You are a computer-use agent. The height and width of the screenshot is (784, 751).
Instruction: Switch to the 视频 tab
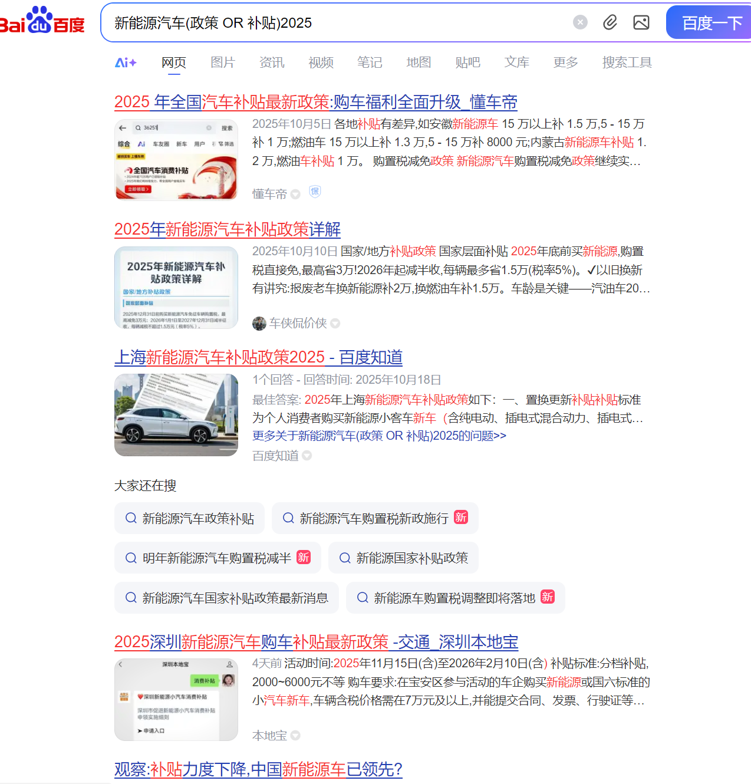(321, 62)
